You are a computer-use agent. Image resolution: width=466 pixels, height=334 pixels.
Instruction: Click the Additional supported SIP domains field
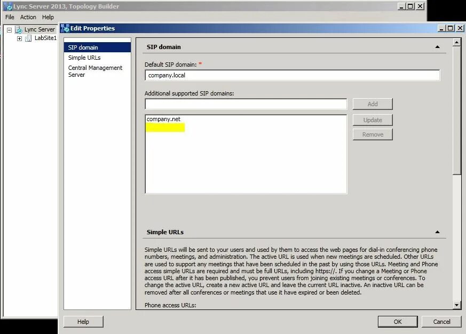click(x=246, y=104)
